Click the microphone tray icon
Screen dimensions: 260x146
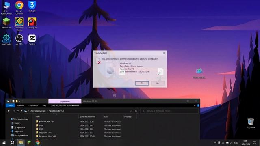[x=219, y=142]
